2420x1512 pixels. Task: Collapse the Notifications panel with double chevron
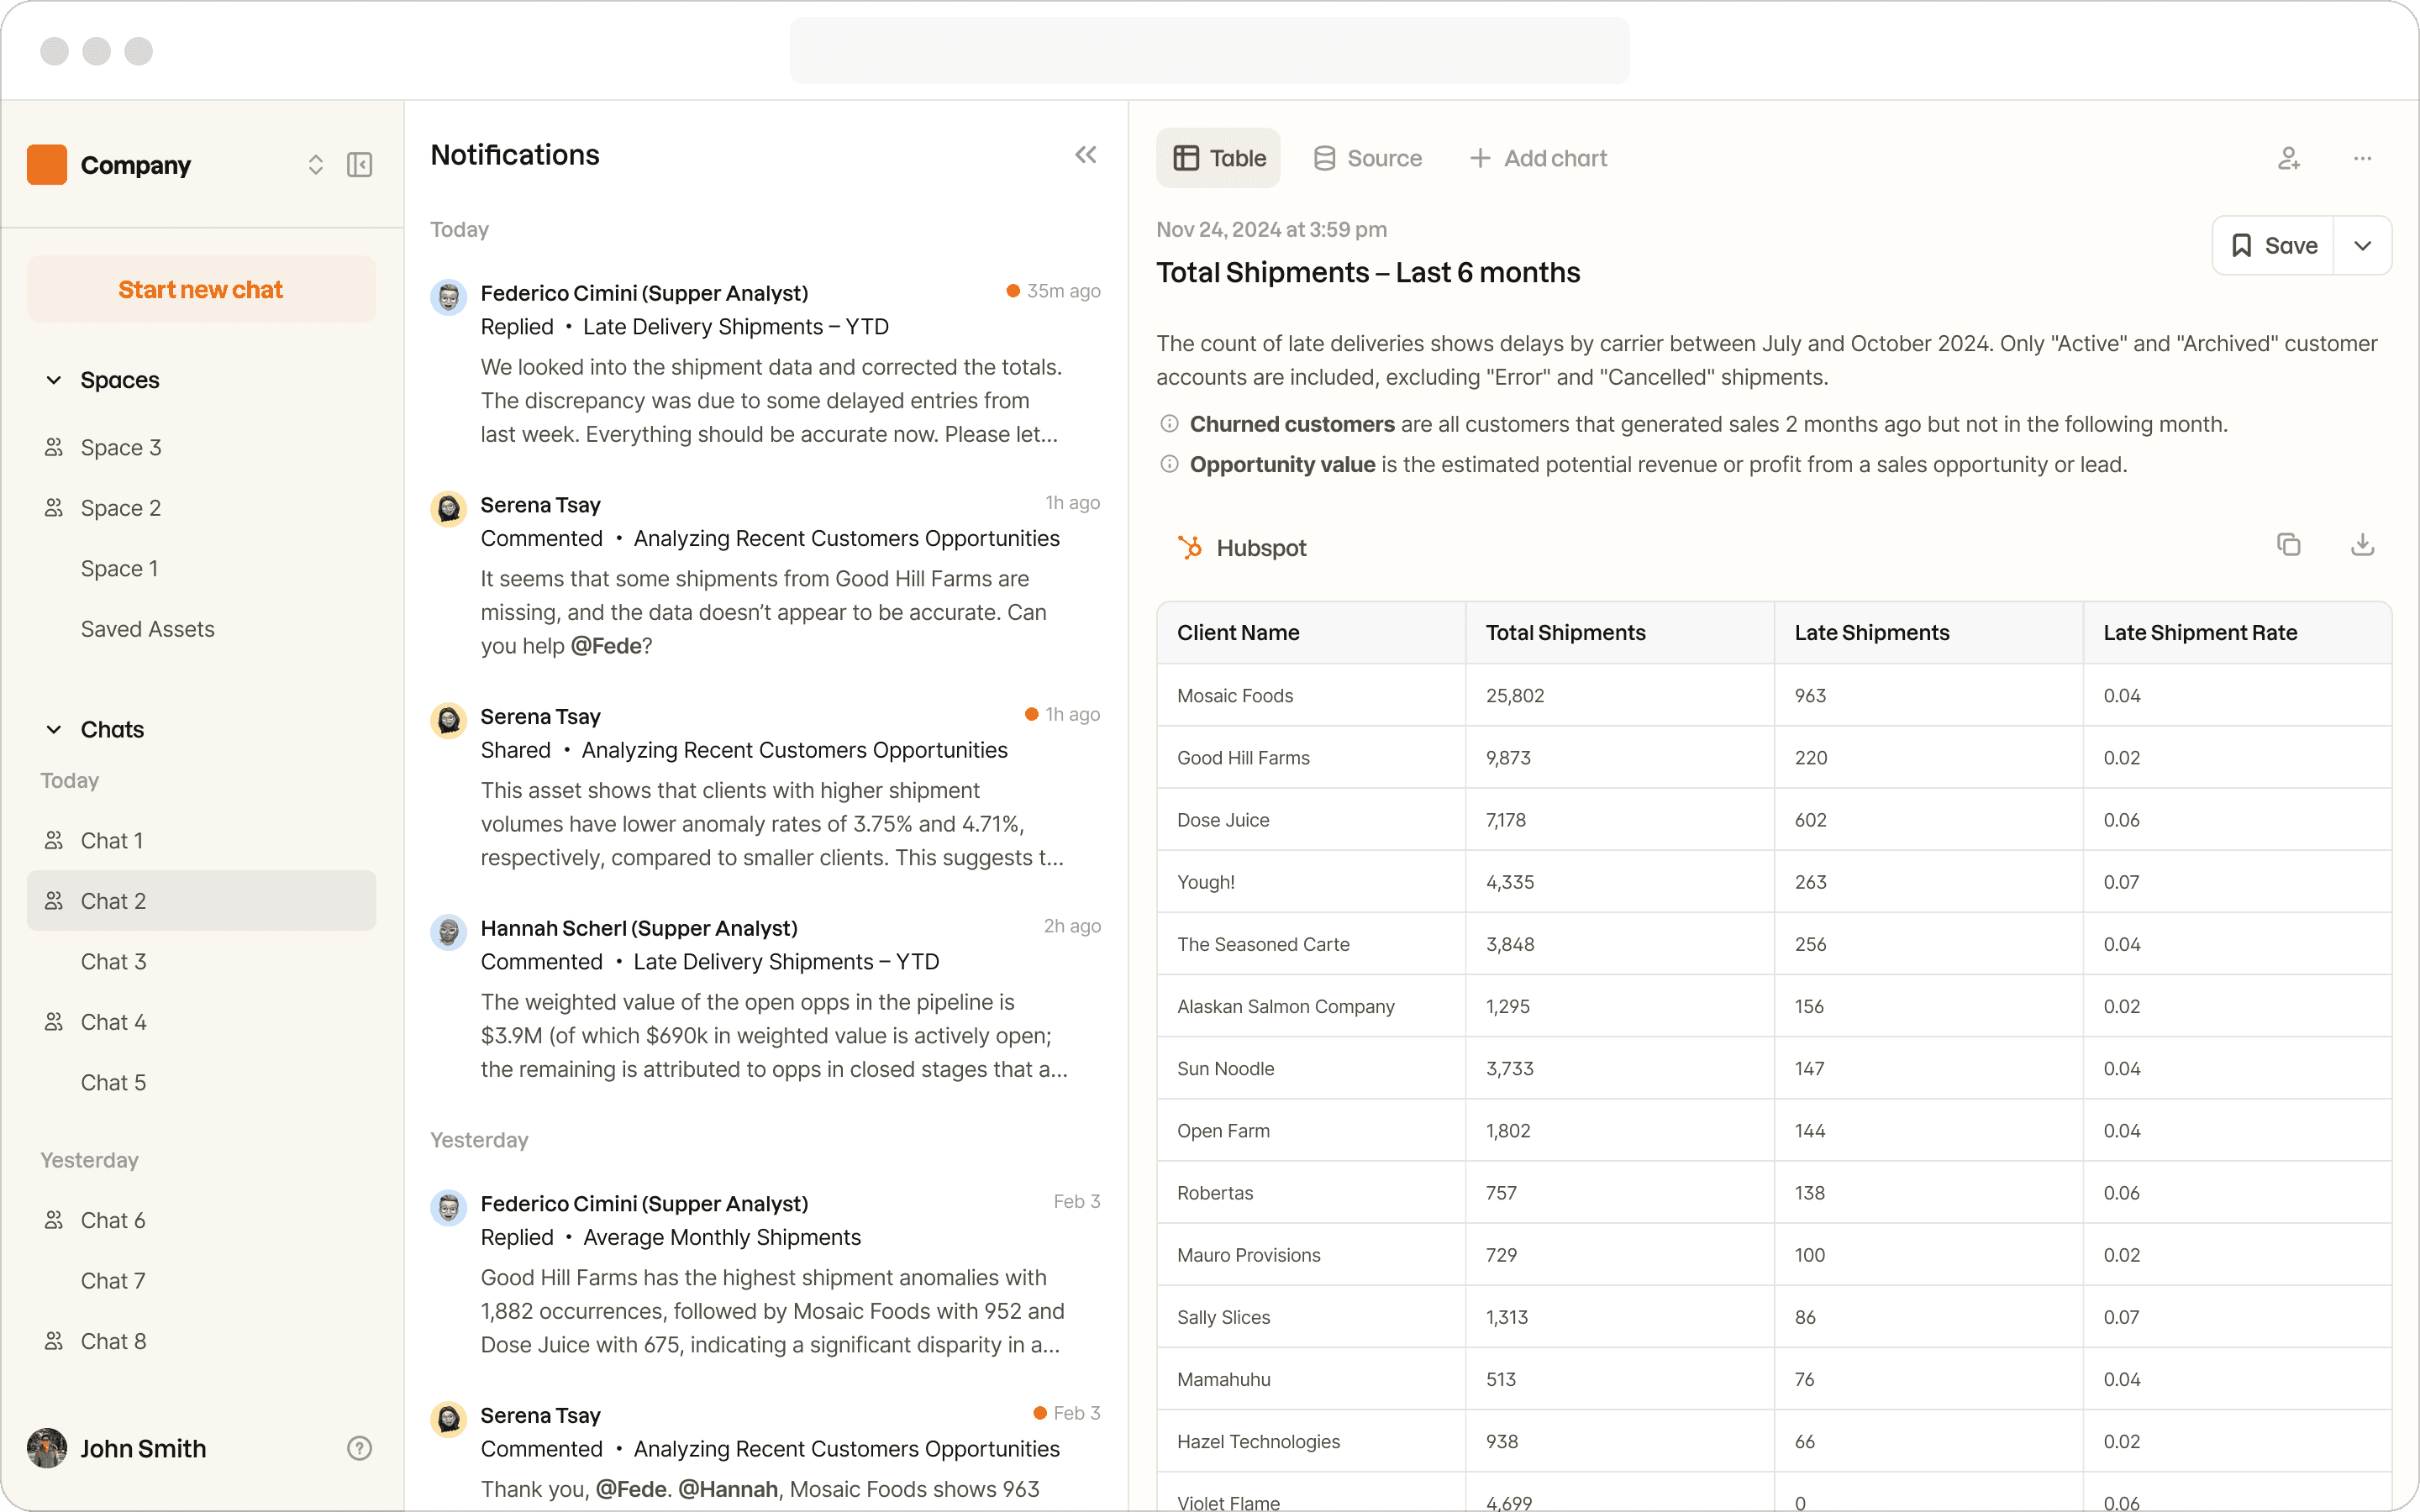click(x=1085, y=155)
